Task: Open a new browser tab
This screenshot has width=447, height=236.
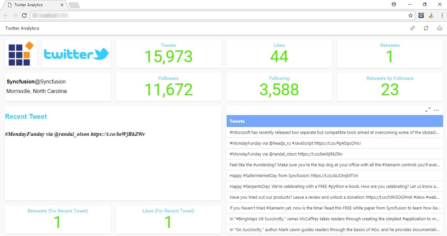Action: pyautogui.click(x=74, y=5)
